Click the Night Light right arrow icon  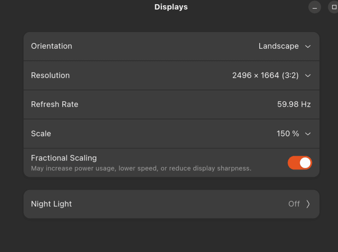click(x=308, y=204)
